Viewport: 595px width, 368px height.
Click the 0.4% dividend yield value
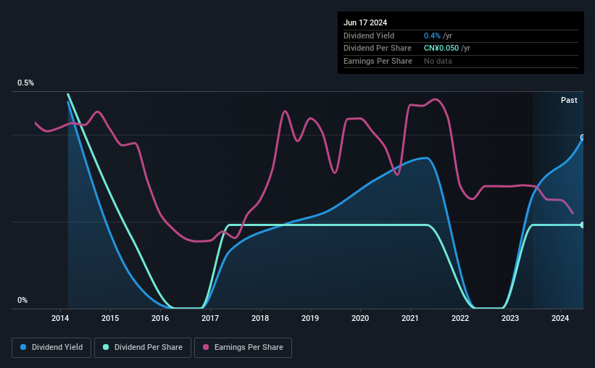tap(432, 35)
